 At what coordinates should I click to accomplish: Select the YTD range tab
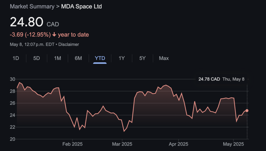tap(100, 58)
